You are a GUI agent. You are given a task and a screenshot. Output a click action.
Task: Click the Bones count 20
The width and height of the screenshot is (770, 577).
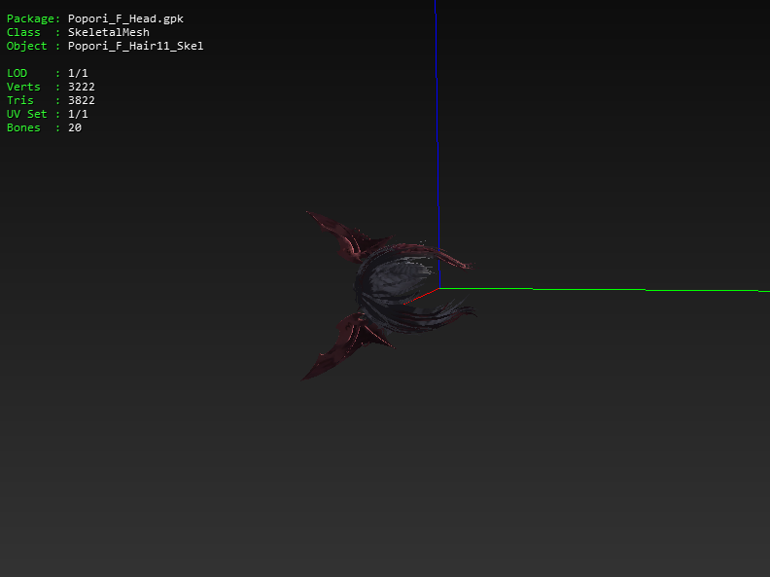click(74, 127)
